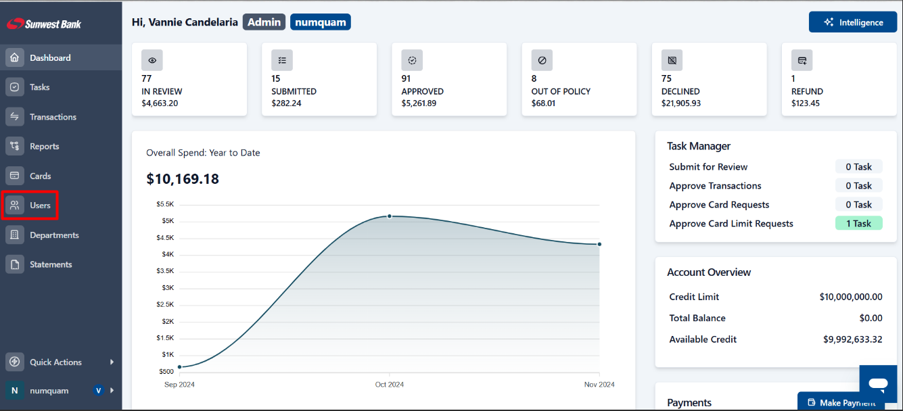The image size is (903, 411).
Task: Click the Departments building icon
Action: tap(15, 235)
